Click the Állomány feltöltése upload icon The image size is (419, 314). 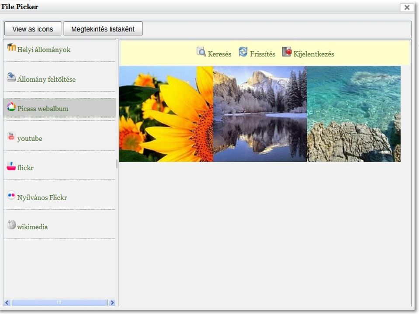(x=11, y=77)
